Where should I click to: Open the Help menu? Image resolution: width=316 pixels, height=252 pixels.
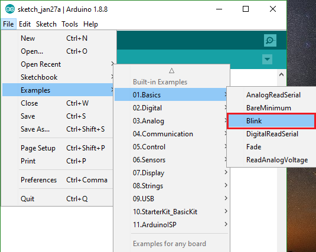click(x=90, y=24)
